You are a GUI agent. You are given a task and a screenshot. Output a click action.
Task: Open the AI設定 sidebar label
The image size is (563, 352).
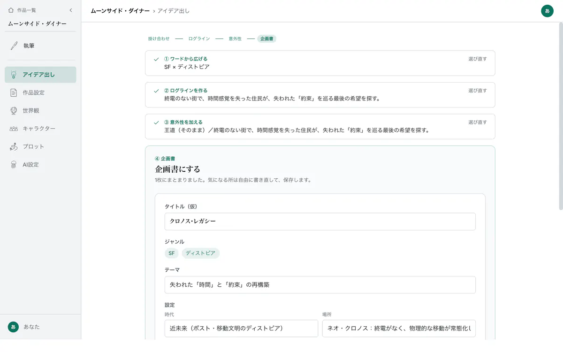click(31, 165)
